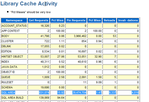Select the OBJECT ID namespace cell
149x102 pixels.
(14, 72)
